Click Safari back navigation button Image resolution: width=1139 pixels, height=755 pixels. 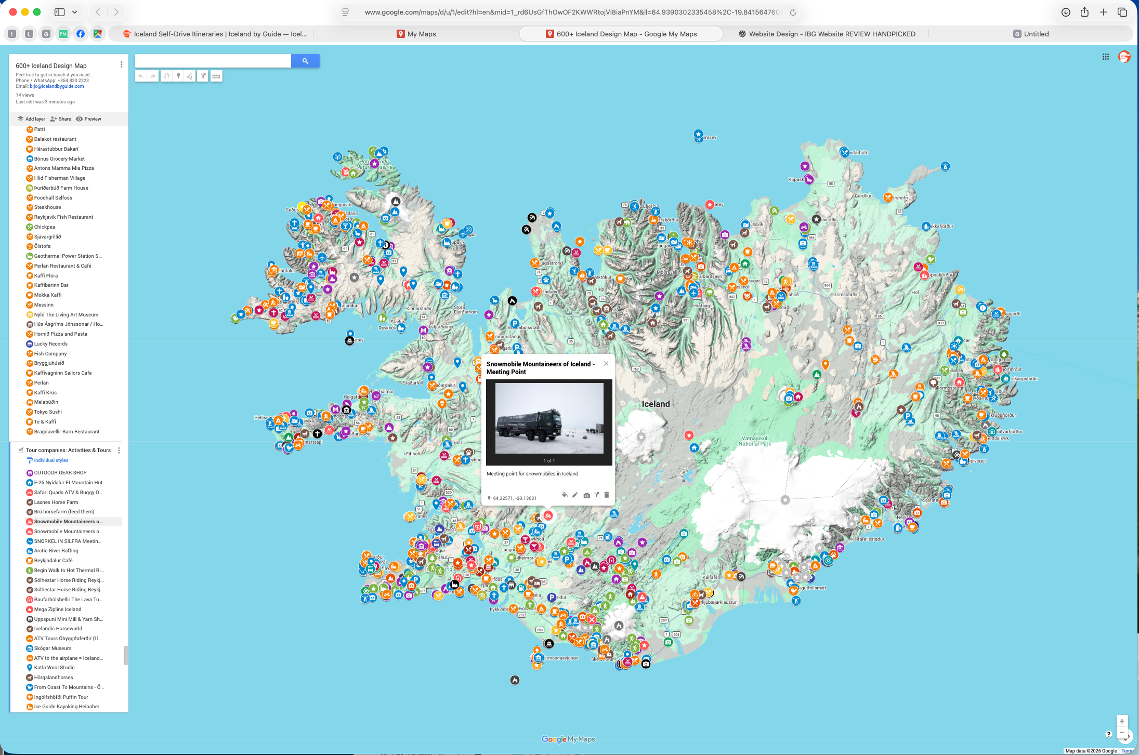coord(98,12)
